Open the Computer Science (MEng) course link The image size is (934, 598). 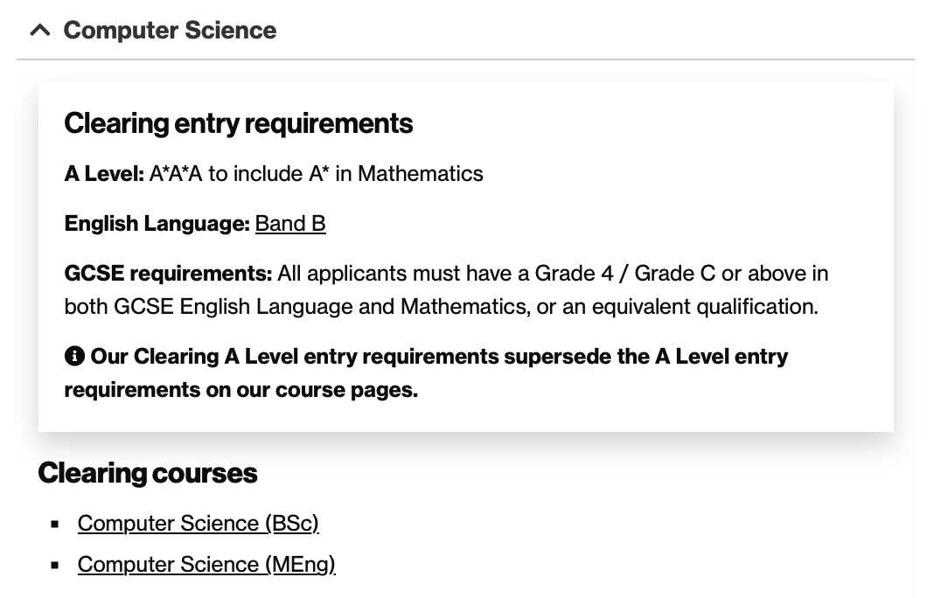tap(206, 564)
